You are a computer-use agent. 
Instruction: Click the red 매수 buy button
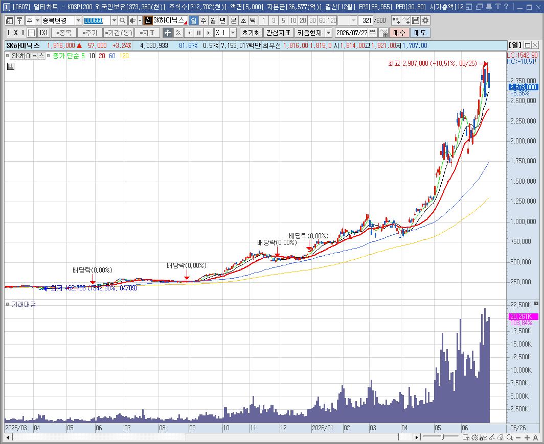pyautogui.click(x=399, y=33)
